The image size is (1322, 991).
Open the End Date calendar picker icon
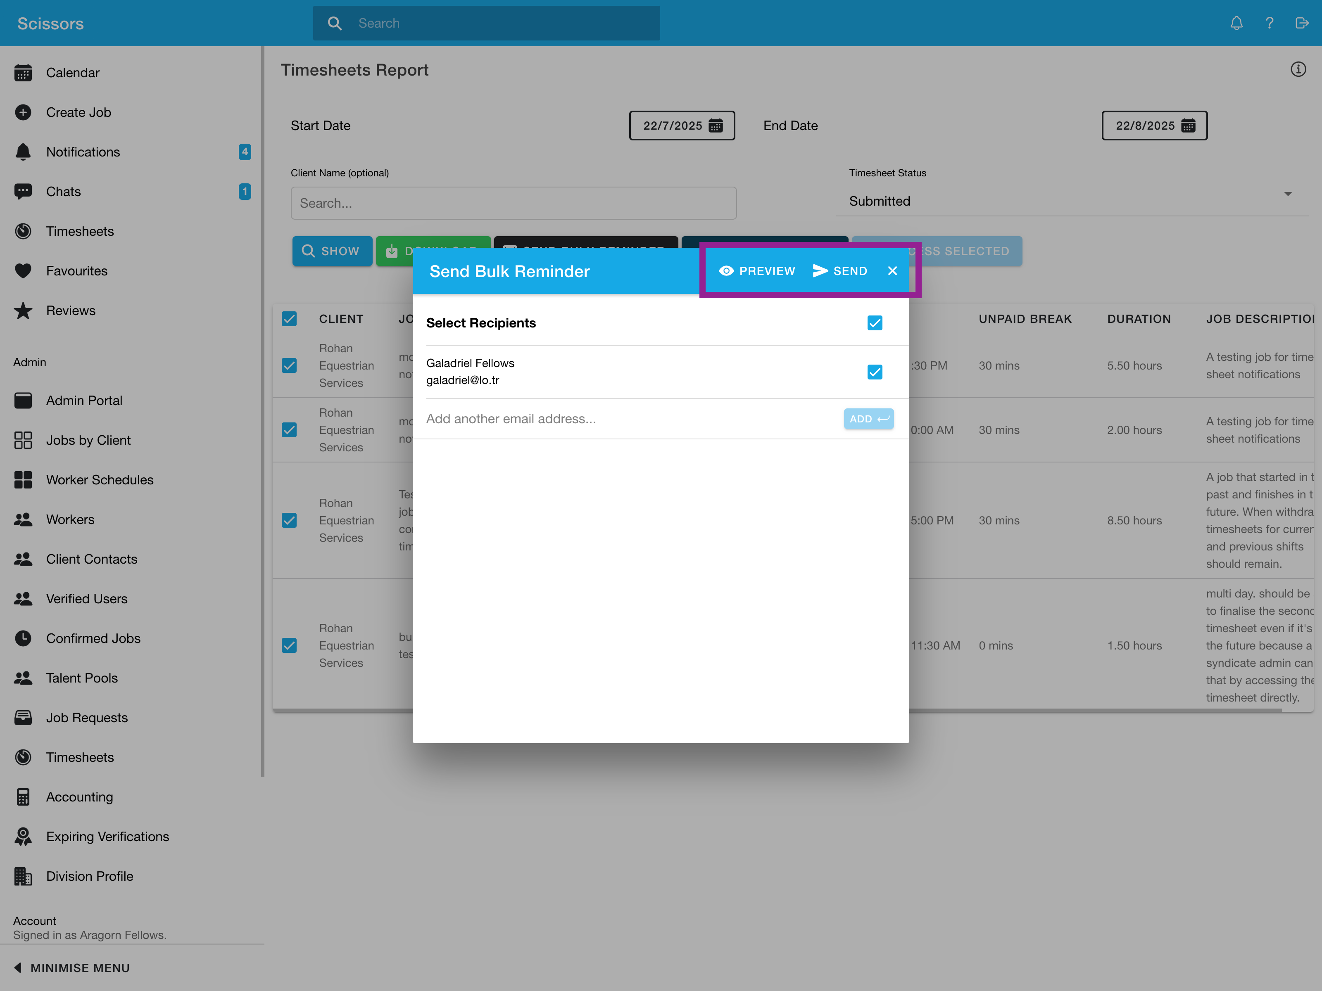tap(1188, 126)
